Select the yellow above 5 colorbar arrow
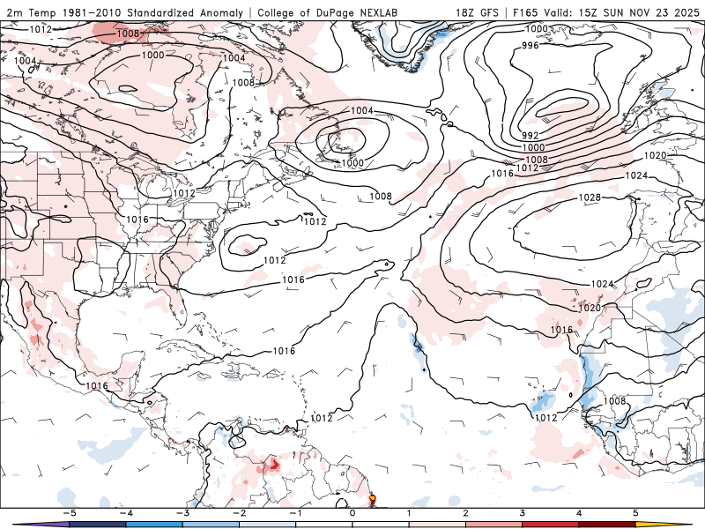Image resolution: width=705 pixels, height=529 pixels. 664,525
